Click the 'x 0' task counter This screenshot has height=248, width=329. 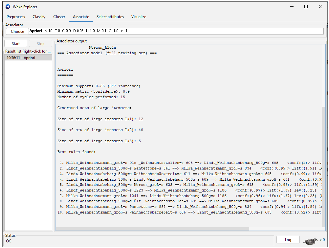[322, 240]
